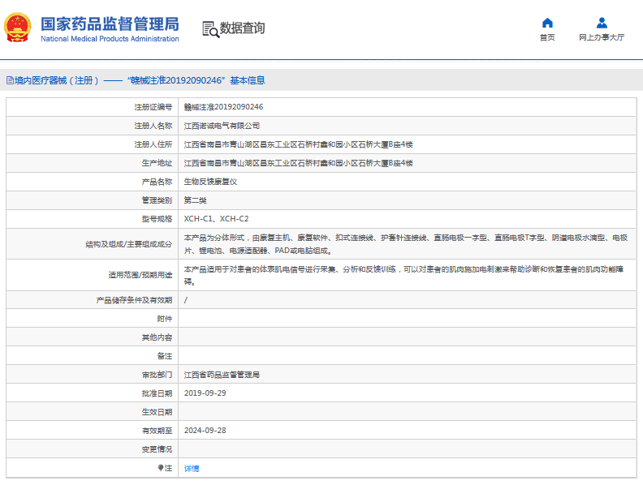Click the 生产地址 address value
Screen dimensions: 643x485
(298, 163)
